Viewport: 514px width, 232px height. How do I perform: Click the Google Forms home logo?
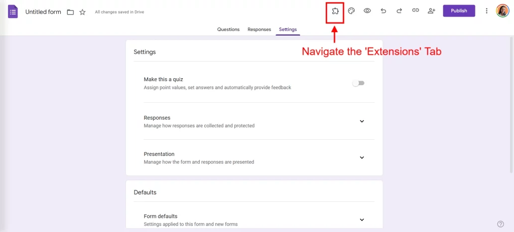pyautogui.click(x=13, y=12)
